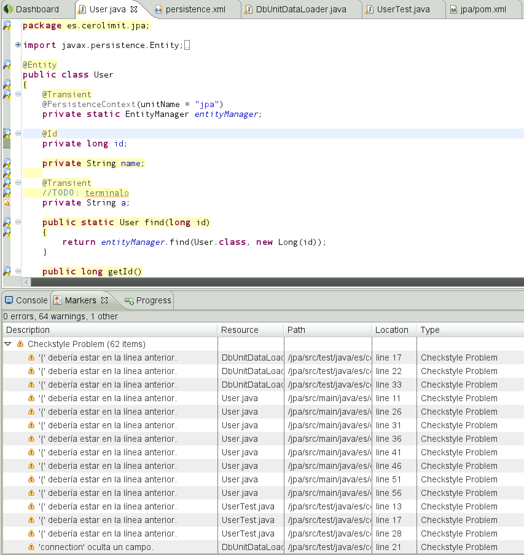Click jpa/pom.xml tab Maven icon

453,10
